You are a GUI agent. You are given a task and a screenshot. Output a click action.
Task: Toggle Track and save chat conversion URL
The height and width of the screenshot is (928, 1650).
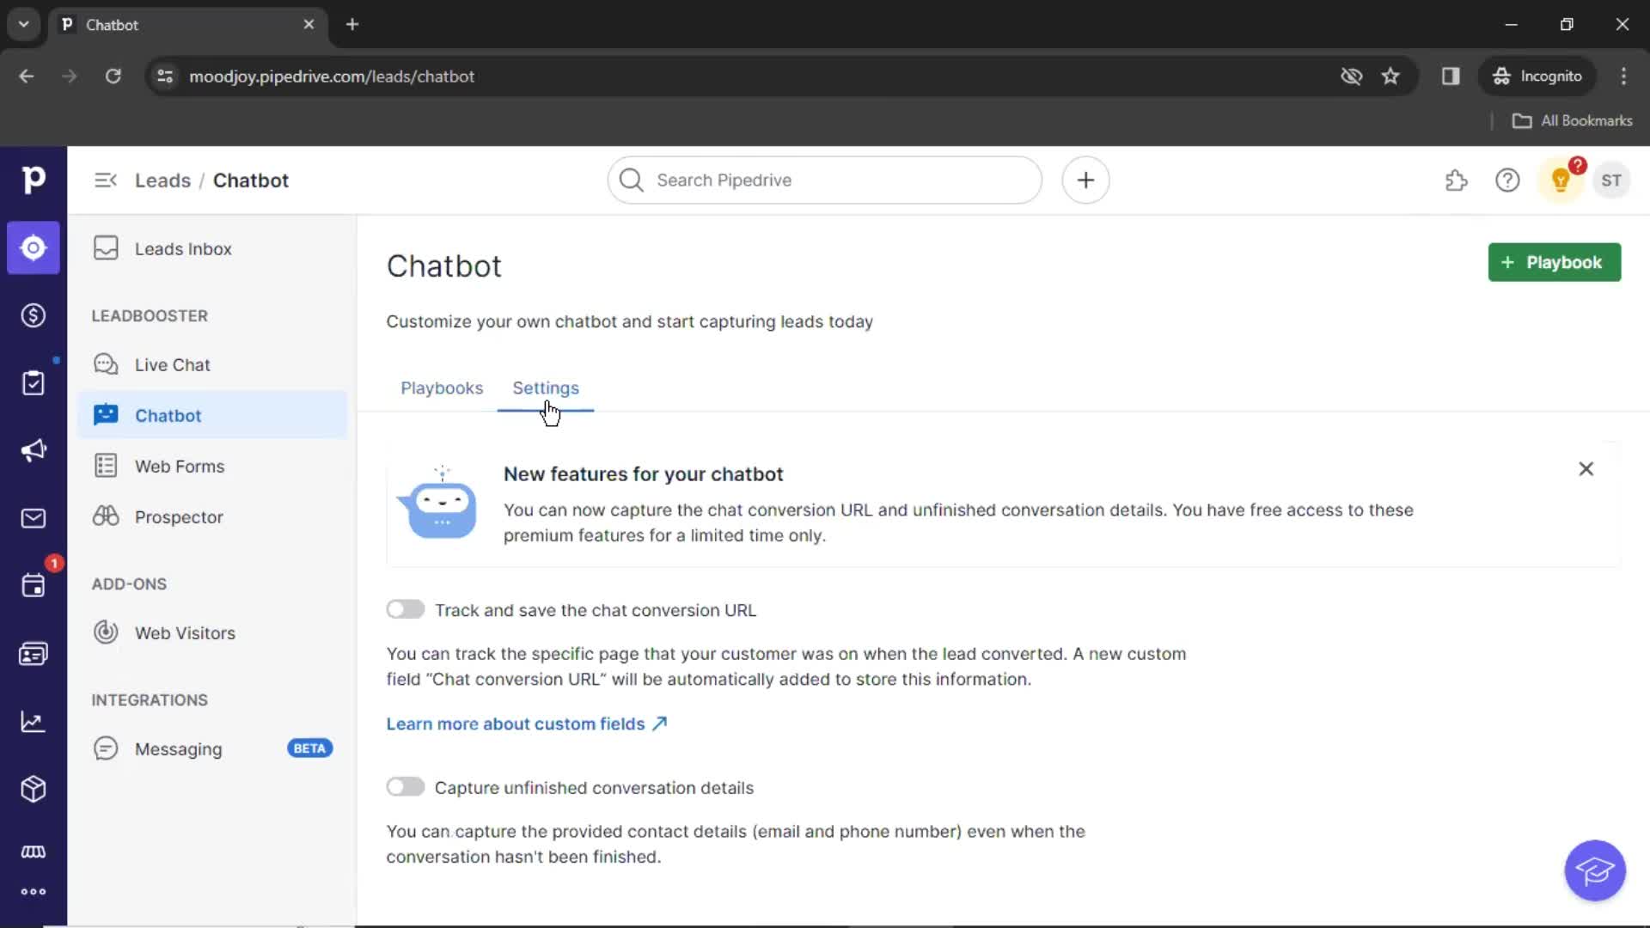[x=405, y=609]
